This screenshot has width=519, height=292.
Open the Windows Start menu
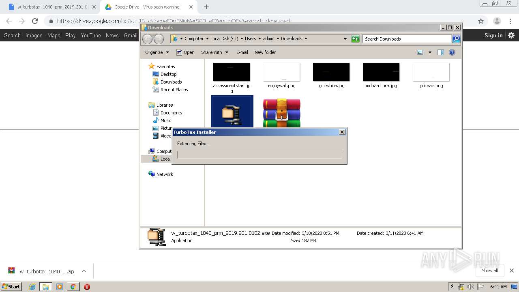click(11, 286)
